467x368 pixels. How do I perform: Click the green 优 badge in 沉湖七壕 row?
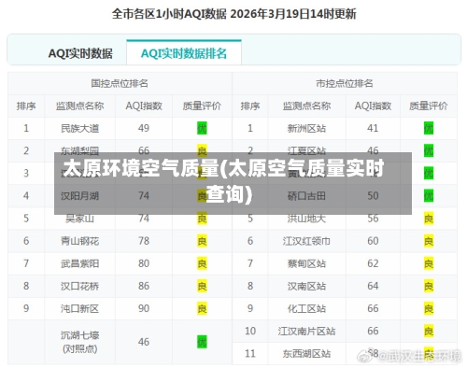202,342
